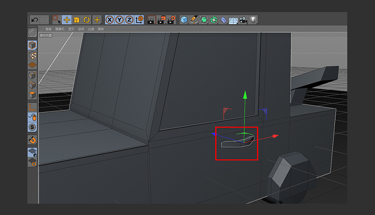The width and height of the screenshot is (375, 215).
Task: Activate the Scale tool
Action: pyautogui.click(x=76, y=20)
